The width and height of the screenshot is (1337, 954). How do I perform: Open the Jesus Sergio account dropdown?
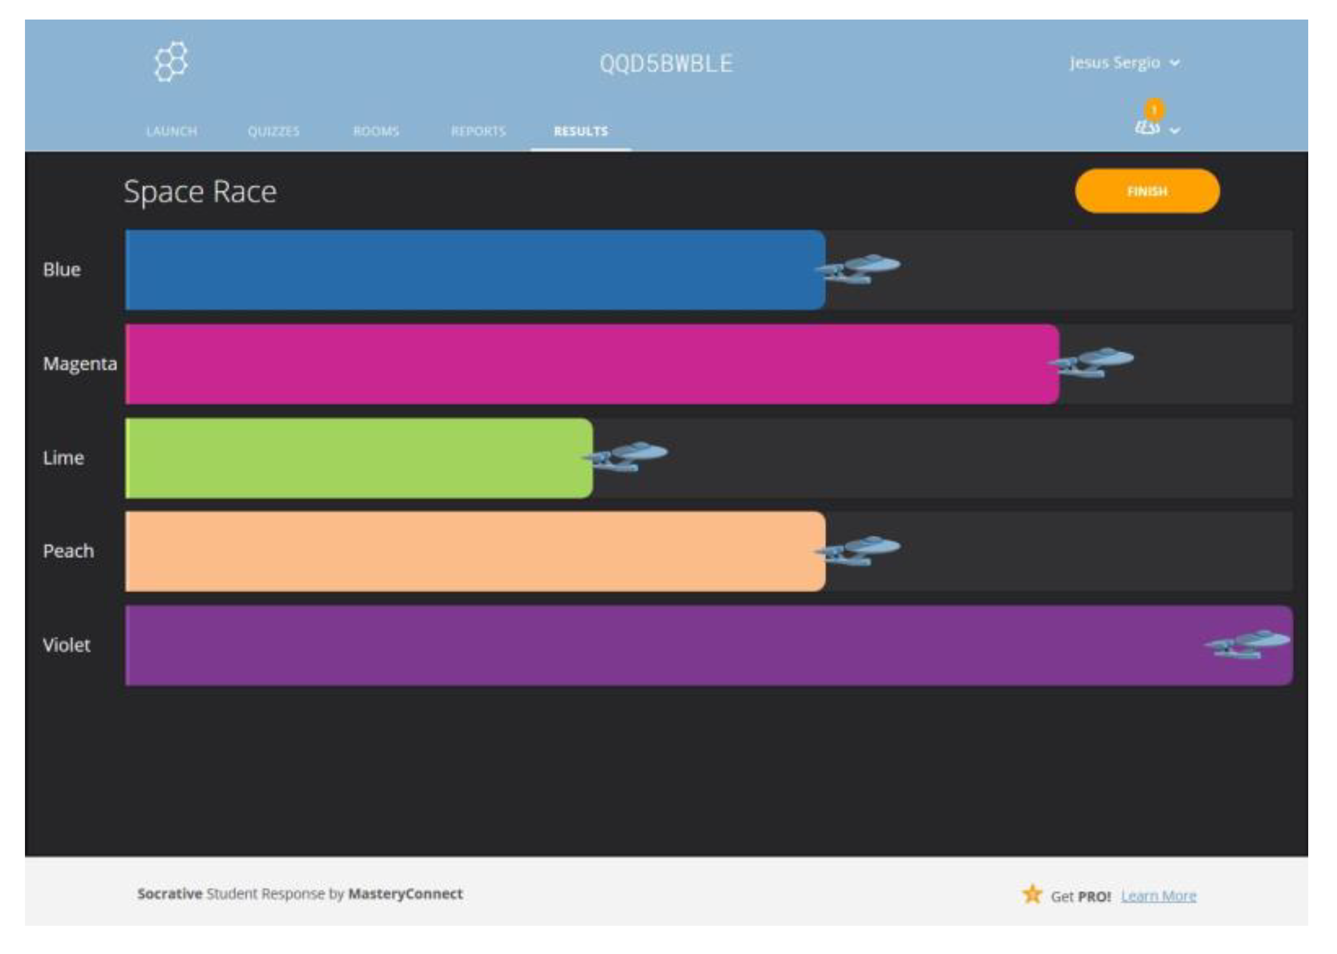click(x=1123, y=63)
